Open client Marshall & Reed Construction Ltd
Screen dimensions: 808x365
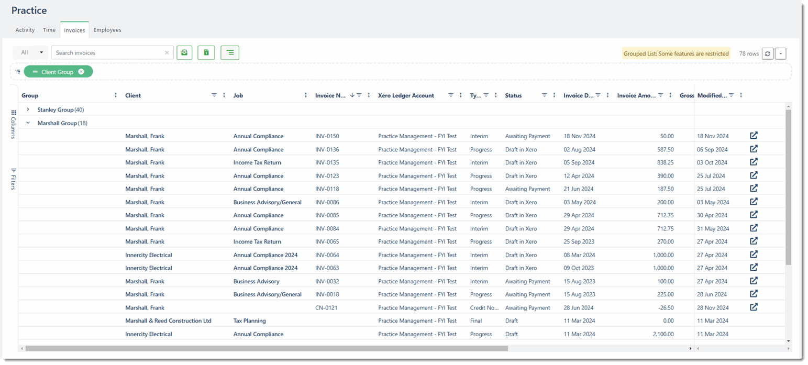(168, 320)
